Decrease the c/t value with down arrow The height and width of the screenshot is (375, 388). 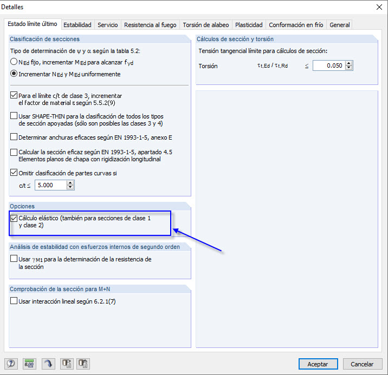(70, 187)
